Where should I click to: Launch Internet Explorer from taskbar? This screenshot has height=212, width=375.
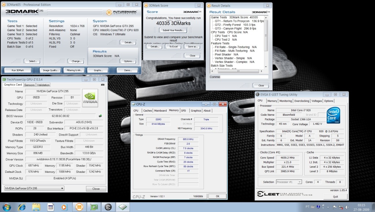pos(22,207)
